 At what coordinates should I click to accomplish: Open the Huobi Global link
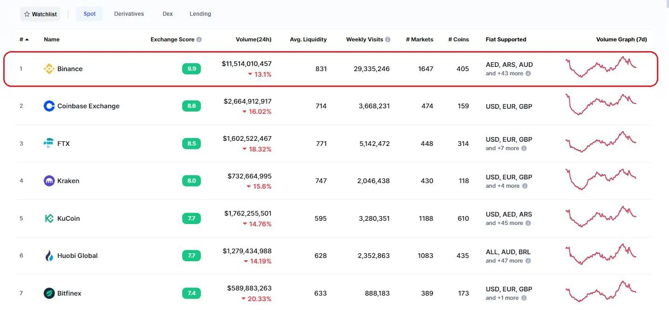[x=78, y=256]
